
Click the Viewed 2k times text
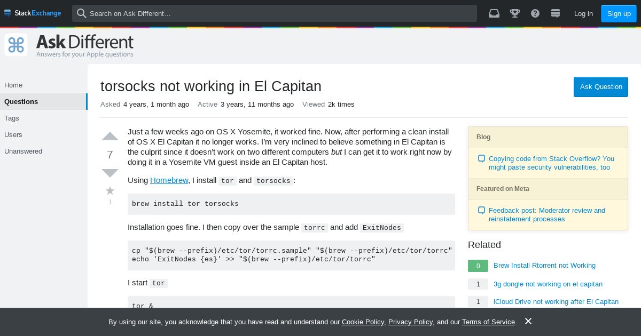pos(329,105)
